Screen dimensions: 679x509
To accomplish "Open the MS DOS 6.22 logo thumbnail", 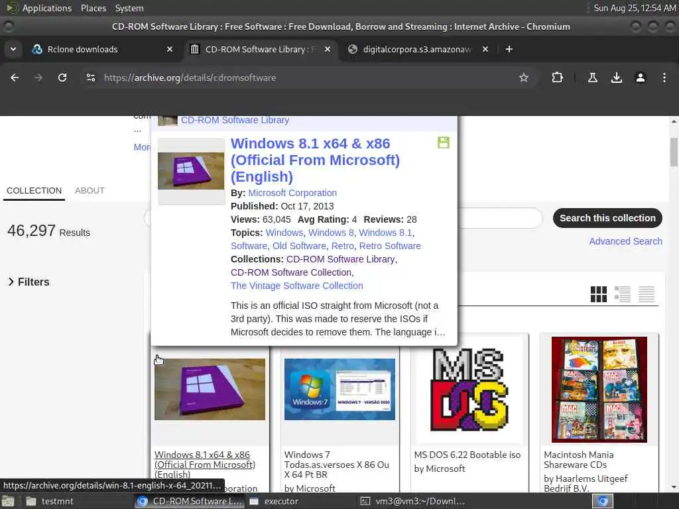I will [x=469, y=390].
